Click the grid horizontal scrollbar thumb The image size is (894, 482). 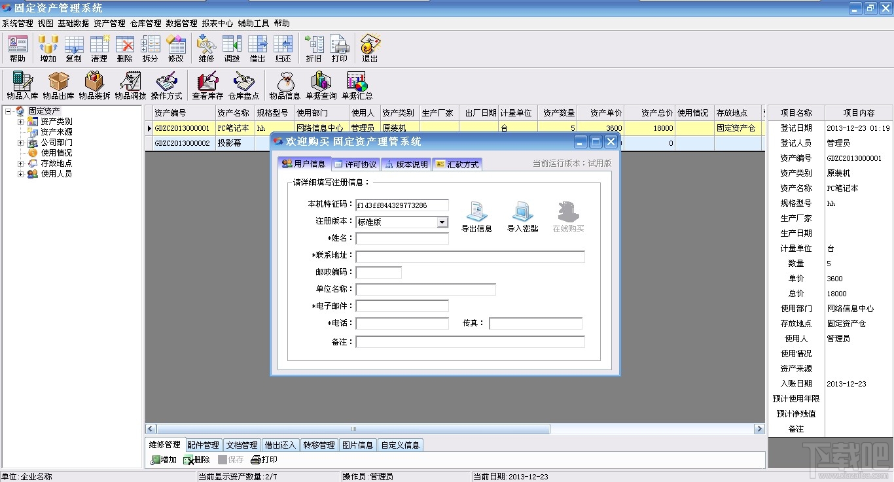[x=353, y=429]
